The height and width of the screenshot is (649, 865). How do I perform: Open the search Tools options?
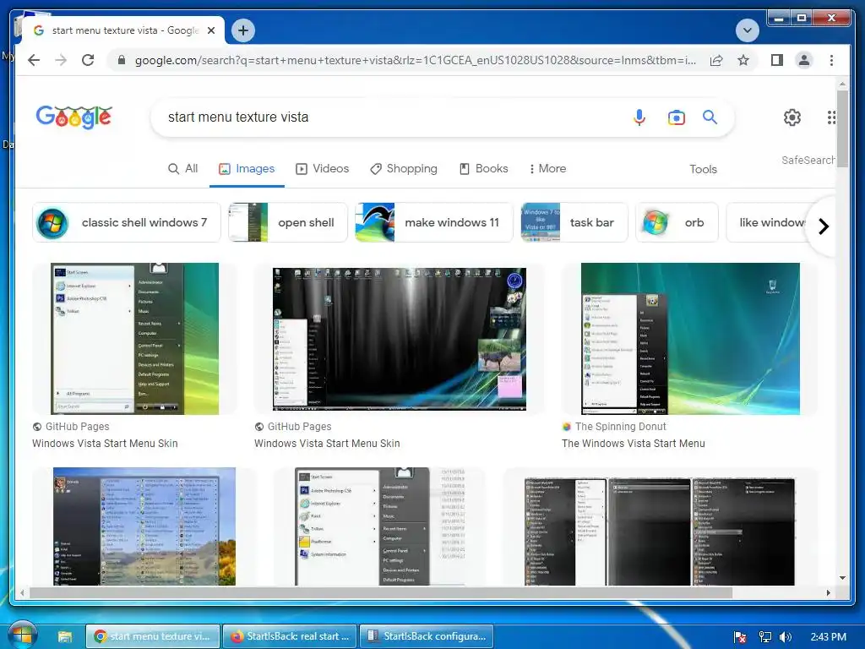(x=703, y=169)
